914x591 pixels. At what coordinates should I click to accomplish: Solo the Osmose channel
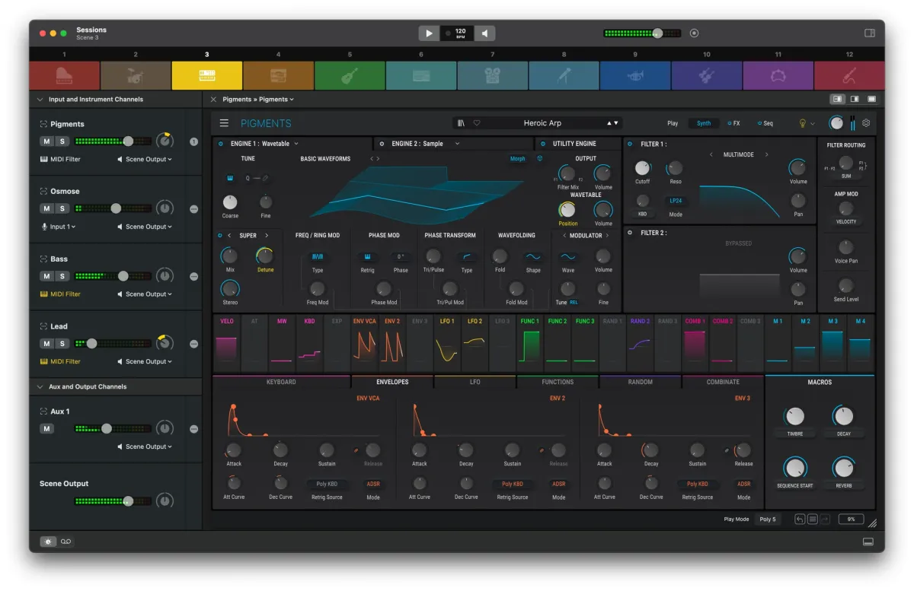tap(62, 208)
